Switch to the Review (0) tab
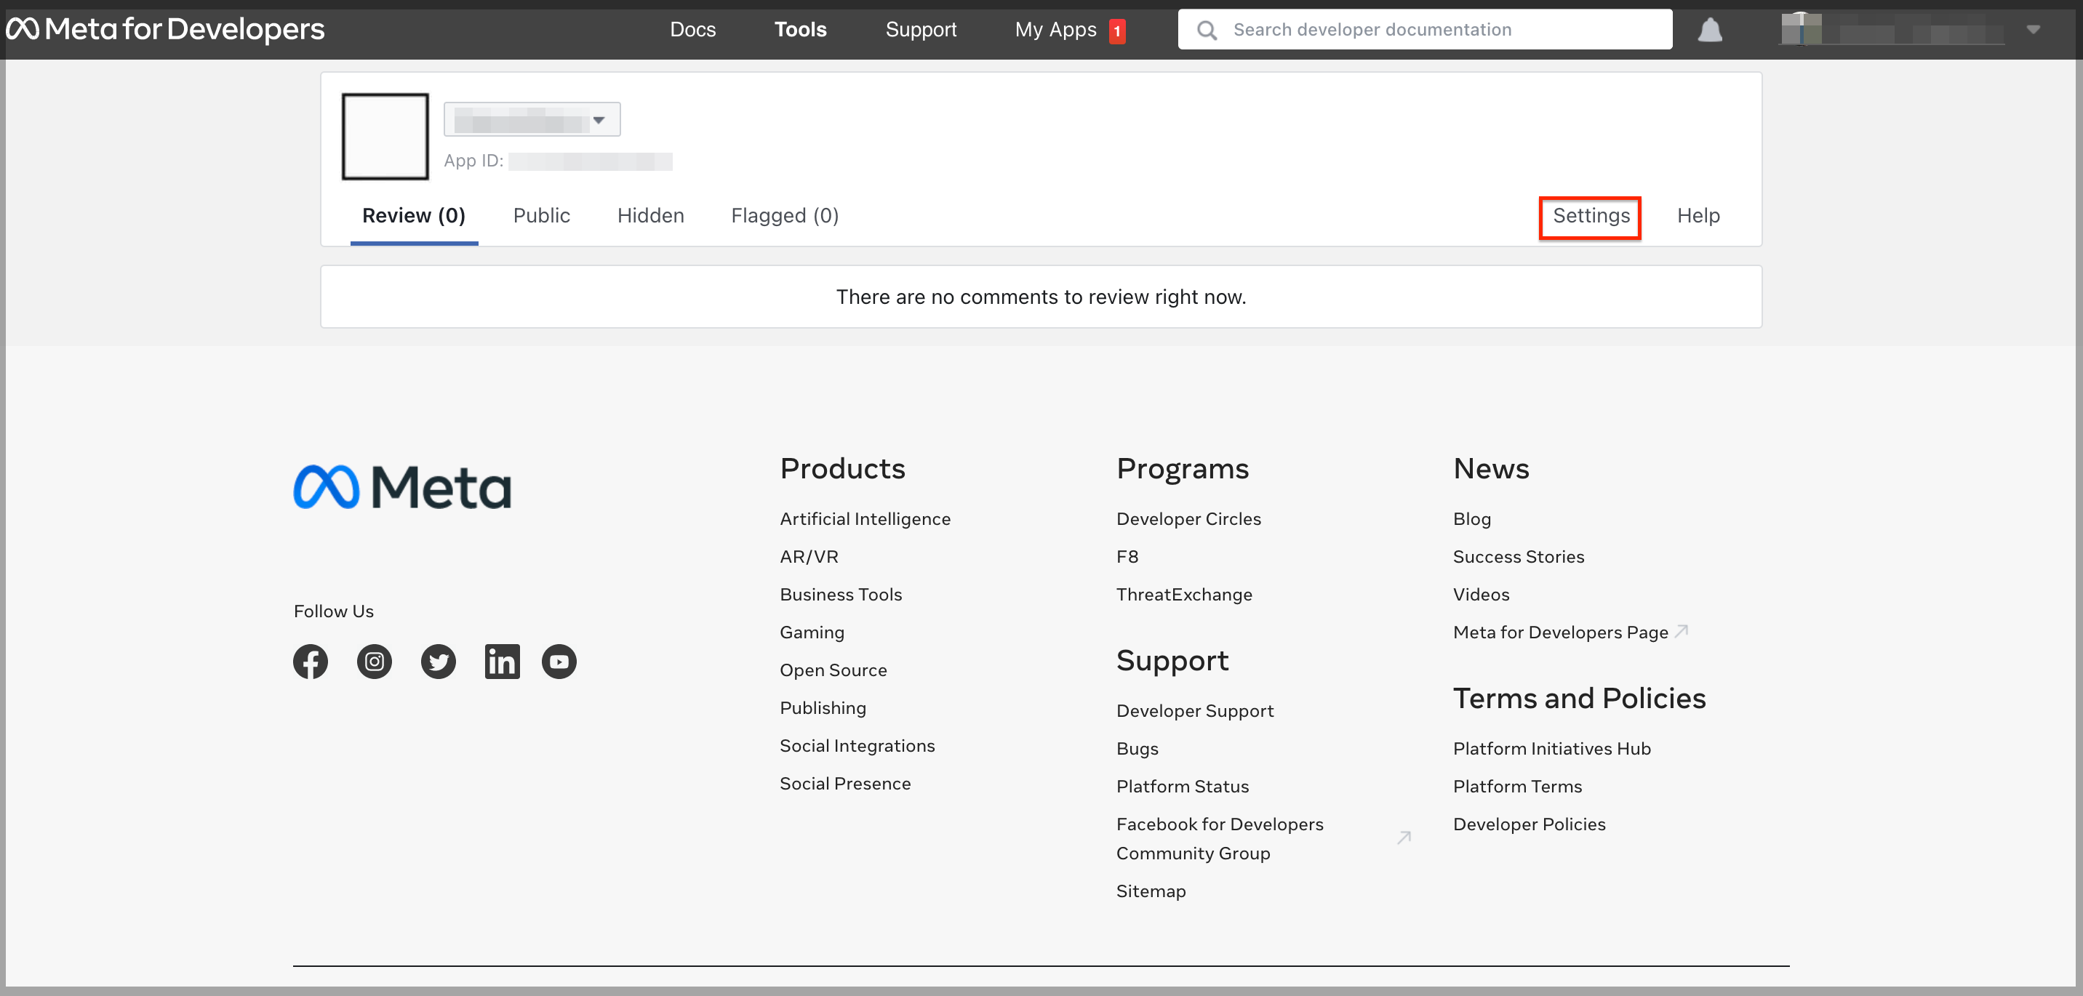Screen dimensions: 2083x996 pos(414,216)
